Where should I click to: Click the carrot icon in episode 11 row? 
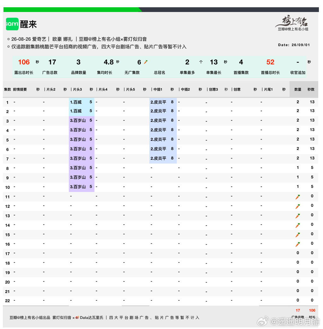pyautogui.click(x=298, y=197)
